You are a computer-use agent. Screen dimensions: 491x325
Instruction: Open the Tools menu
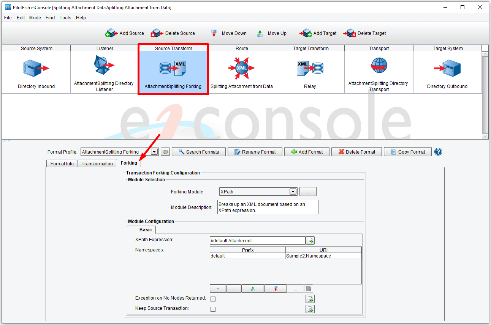point(65,18)
